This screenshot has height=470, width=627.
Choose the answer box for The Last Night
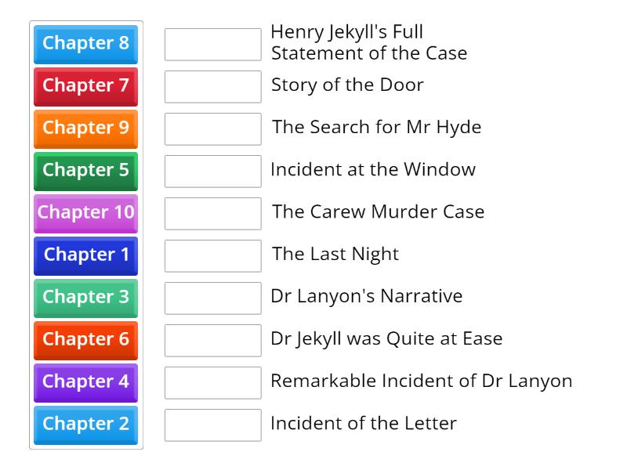(x=212, y=256)
